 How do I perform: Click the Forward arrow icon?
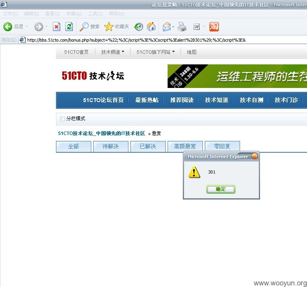pos(39,27)
